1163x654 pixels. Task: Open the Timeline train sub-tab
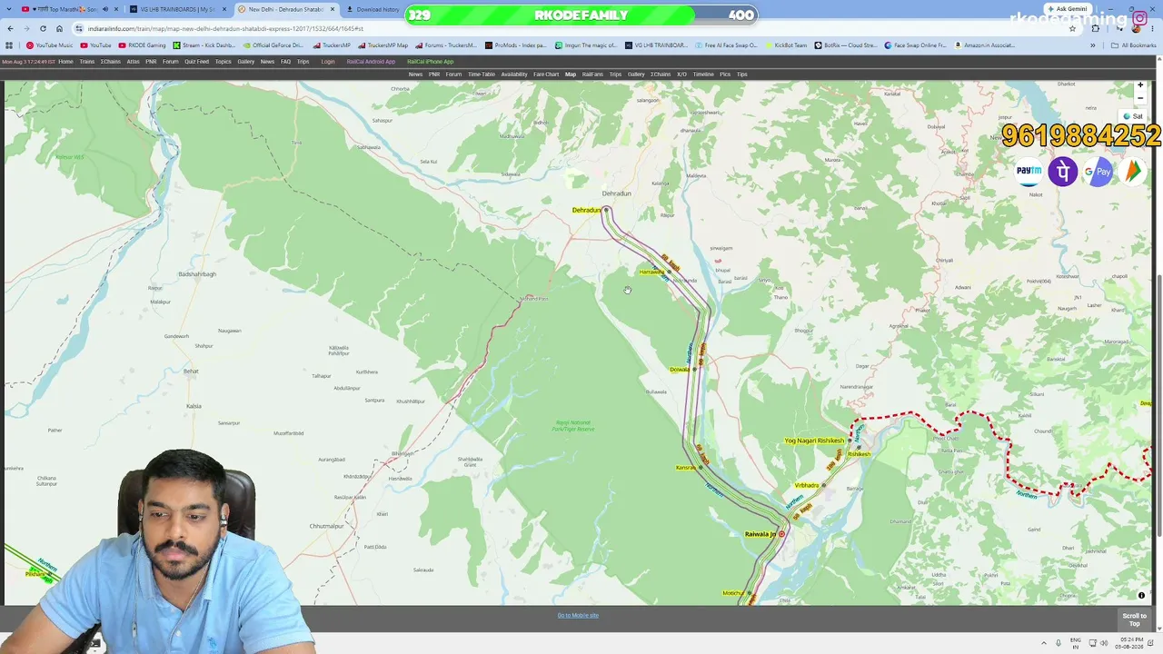[703, 74]
